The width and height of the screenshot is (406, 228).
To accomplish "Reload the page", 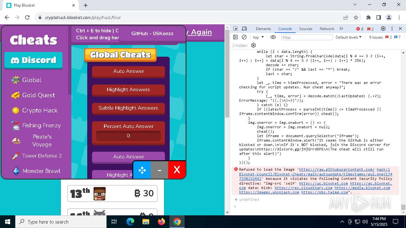I will pos(27,17).
